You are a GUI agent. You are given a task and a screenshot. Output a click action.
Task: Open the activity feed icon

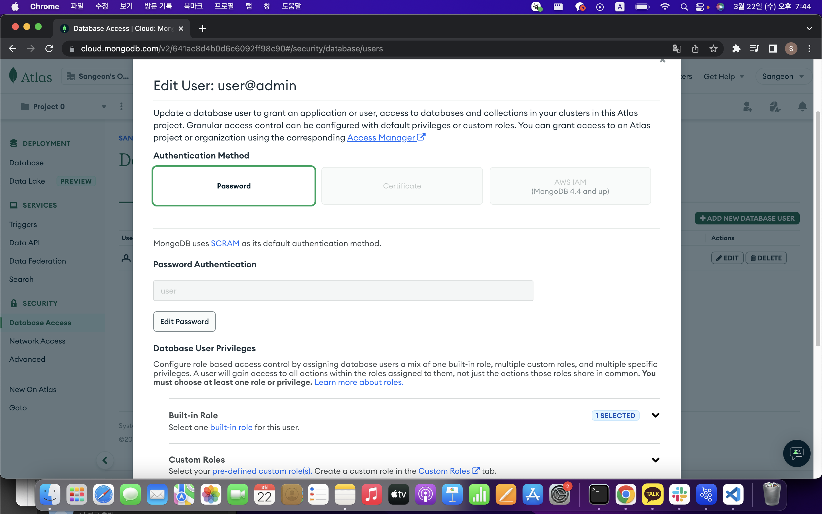click(x=775, y=107)
